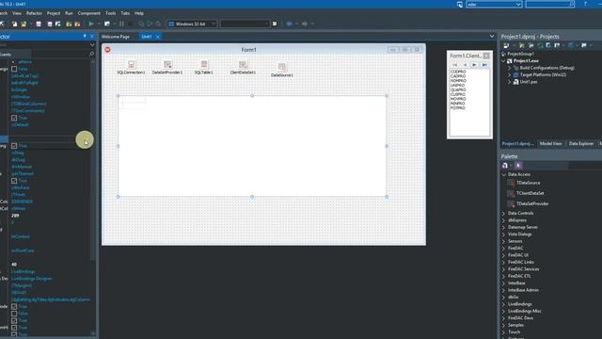
Task: Click the back navigation arrow in toolbar
Action: tap(290, 24)
